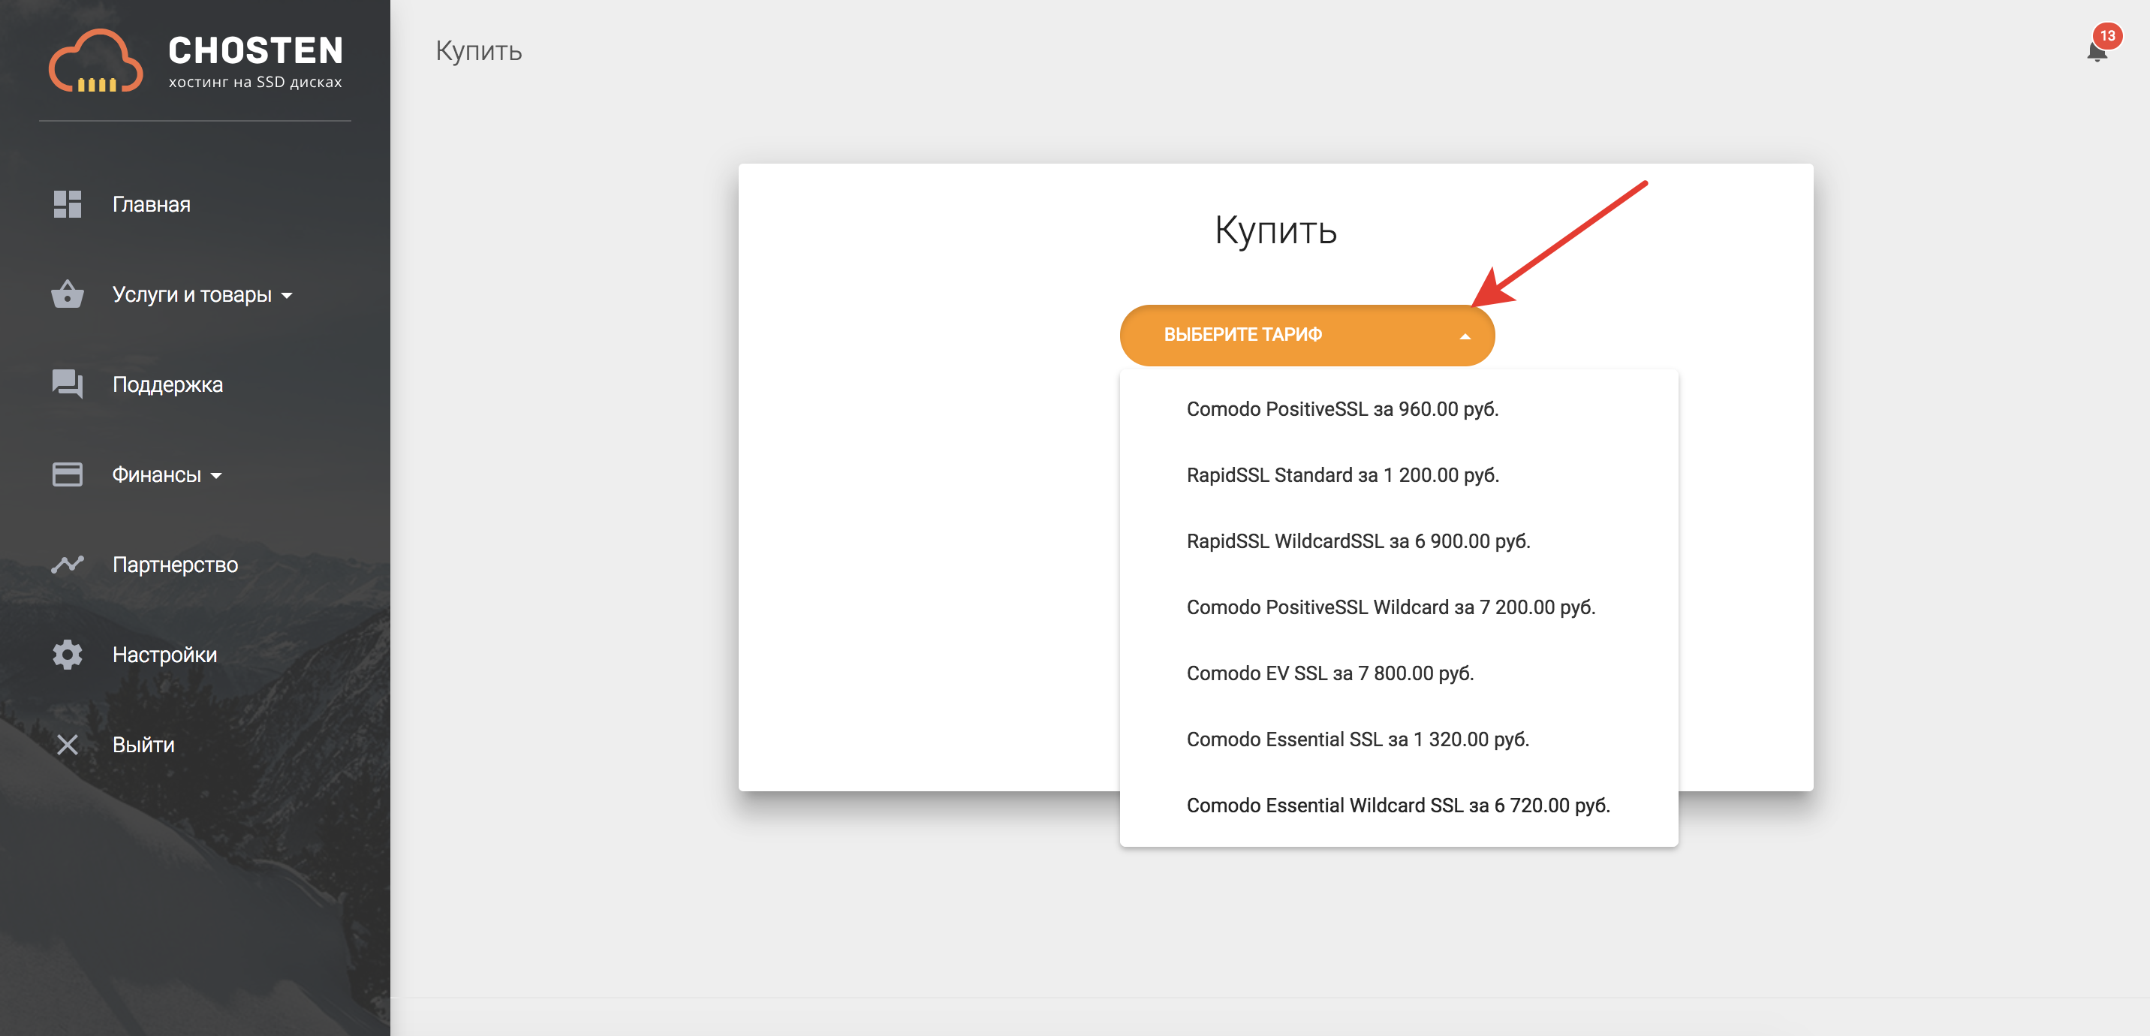Open the Поддержка section
The height and width of the screenshot is (1036, 2150).
click(x=167, y=384)
